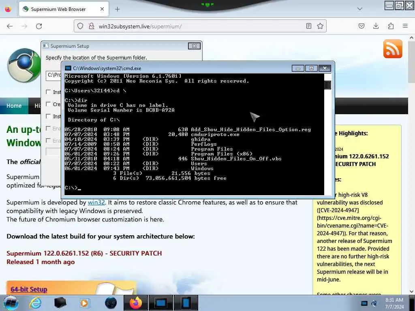This screenshot has height=311, width=415.
Task: Toggle reader view icon in address bar
Action: (x=308, y=26)
